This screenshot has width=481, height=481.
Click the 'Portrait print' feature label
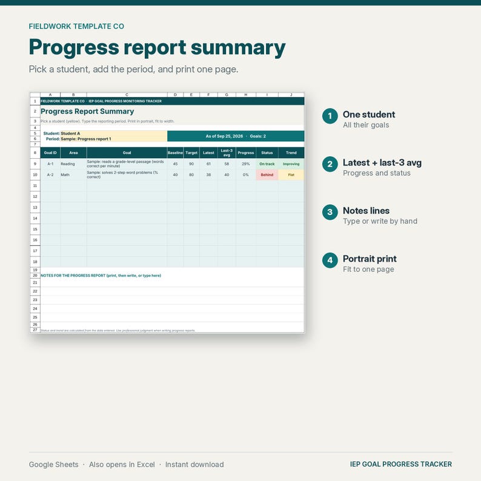point(370,259)
